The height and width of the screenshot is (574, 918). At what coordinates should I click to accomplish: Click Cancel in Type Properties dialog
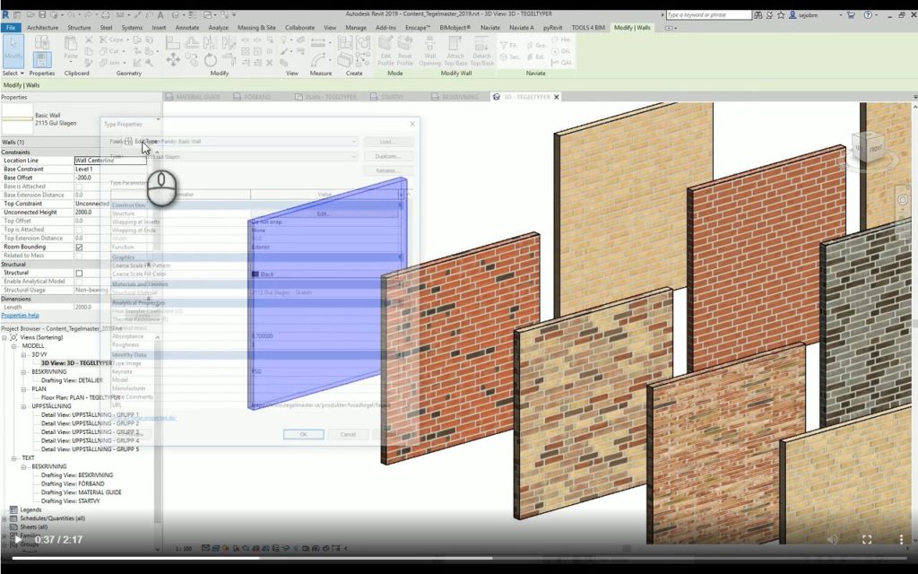point(349,434)
